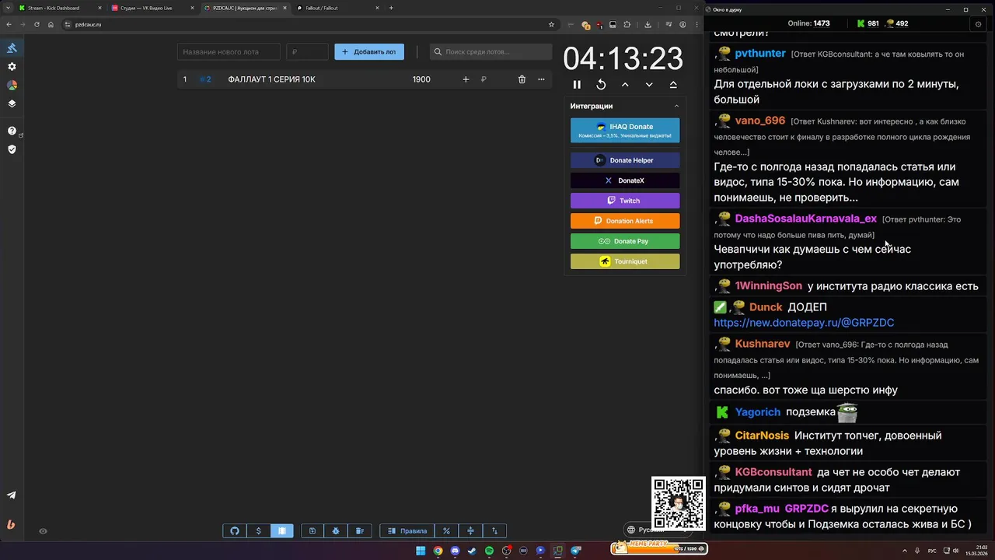Connect the DonateX integration
The height and width of the screenshot is (560, 995).
click(x=625, y=180)
